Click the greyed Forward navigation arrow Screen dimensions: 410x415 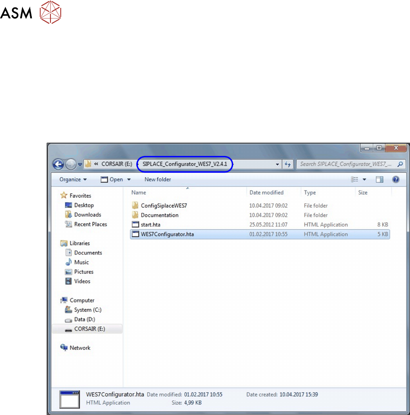coord(71,164)
